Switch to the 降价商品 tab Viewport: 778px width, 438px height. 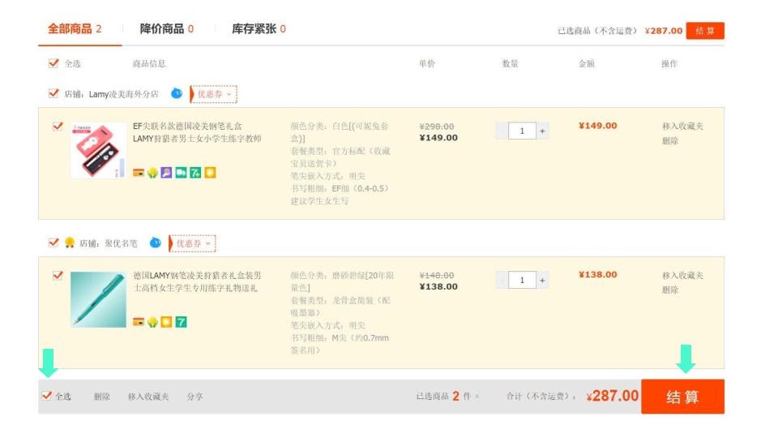(x=166, y=29)
